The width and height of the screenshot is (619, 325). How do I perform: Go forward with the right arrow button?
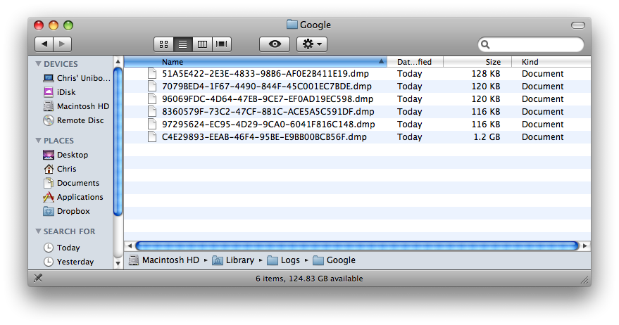point(63,44)
